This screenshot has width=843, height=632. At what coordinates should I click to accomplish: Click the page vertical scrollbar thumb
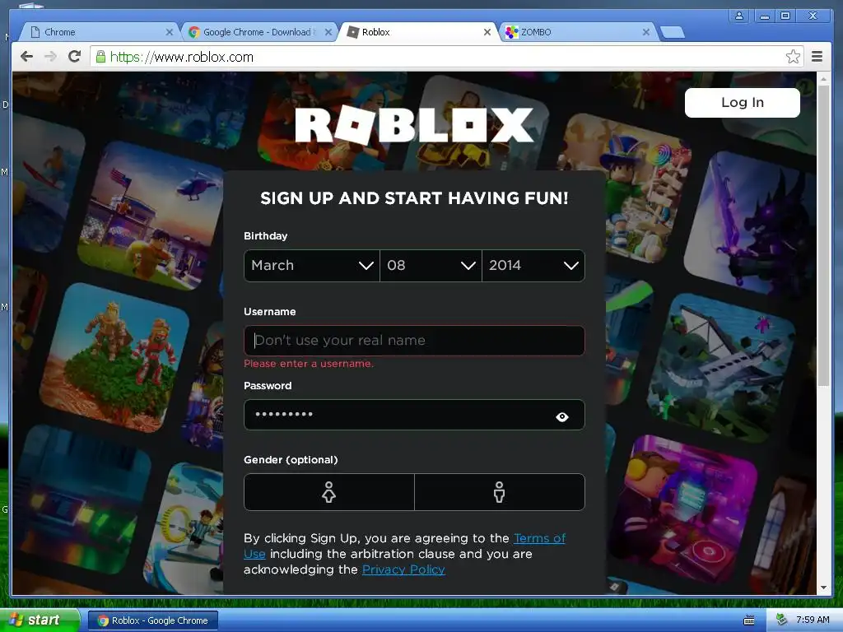823,235
